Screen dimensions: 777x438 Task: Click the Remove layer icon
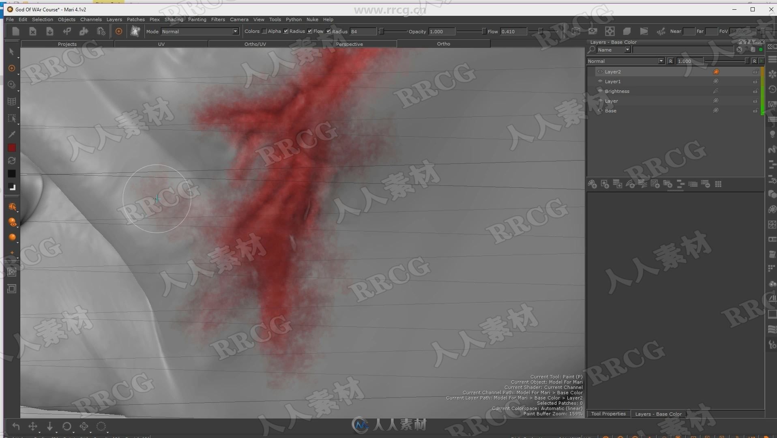pos(706,184)
